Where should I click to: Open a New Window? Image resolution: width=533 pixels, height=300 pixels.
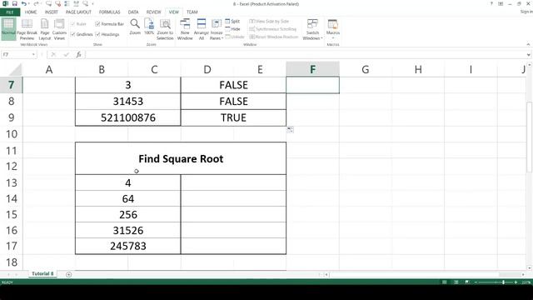185,29
